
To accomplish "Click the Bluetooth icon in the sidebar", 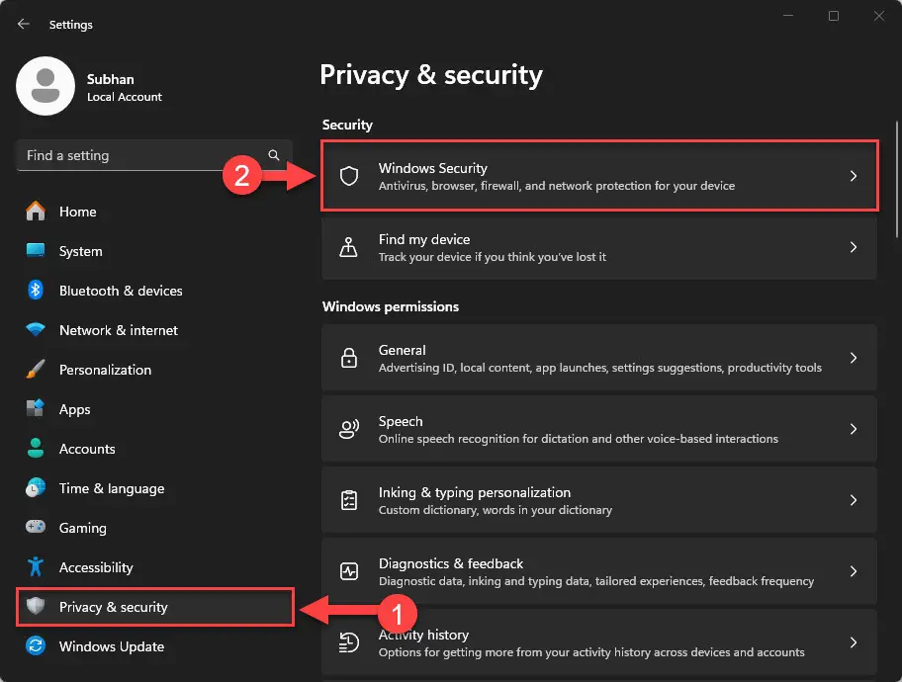I will [35, 291].
